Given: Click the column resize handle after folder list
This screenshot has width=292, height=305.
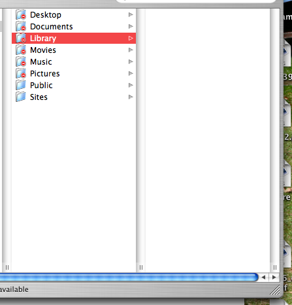Looking at the screenshot, I should (x=141, y=267).
